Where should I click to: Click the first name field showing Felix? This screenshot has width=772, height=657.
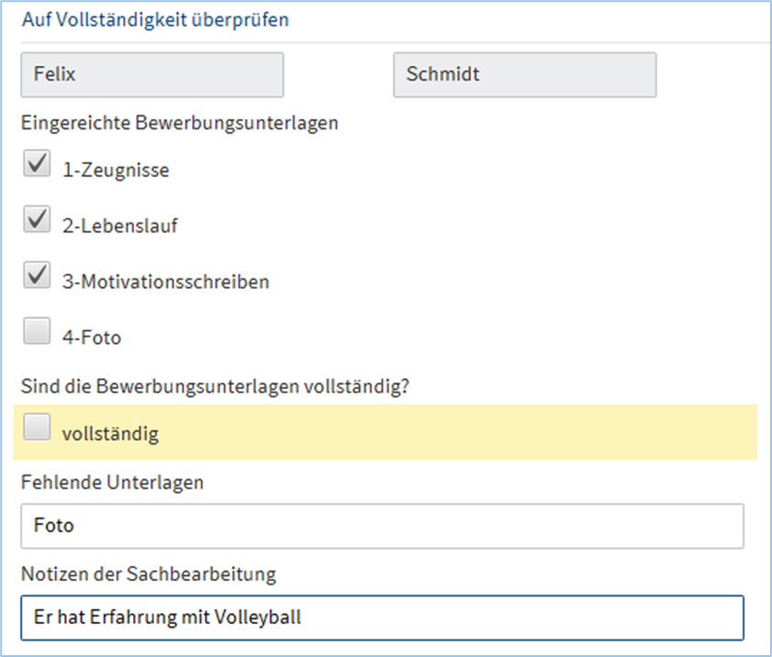click(152, 75)
